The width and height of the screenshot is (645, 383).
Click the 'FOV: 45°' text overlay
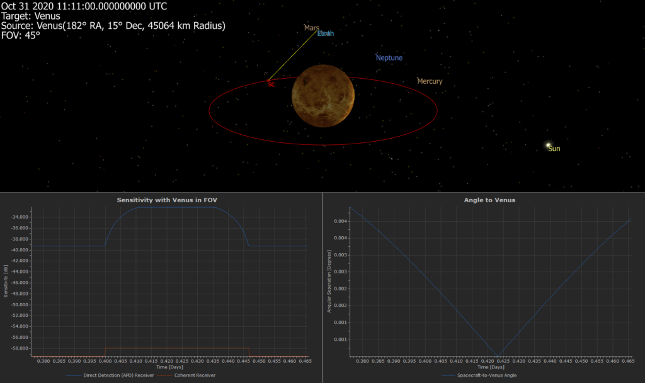tap(21, 35)
